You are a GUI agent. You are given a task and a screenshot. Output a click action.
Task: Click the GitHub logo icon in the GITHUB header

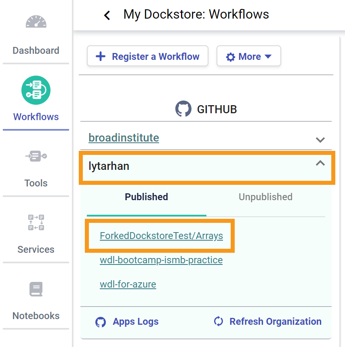183,109
